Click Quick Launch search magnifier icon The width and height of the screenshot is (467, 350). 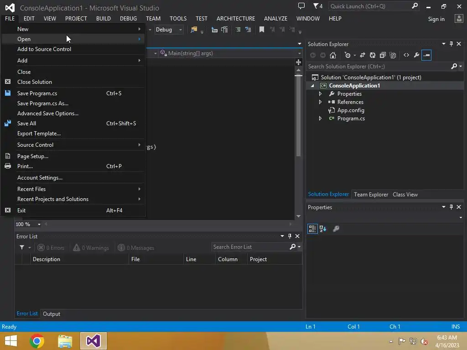pyautogui.click(x=415, y=6)
